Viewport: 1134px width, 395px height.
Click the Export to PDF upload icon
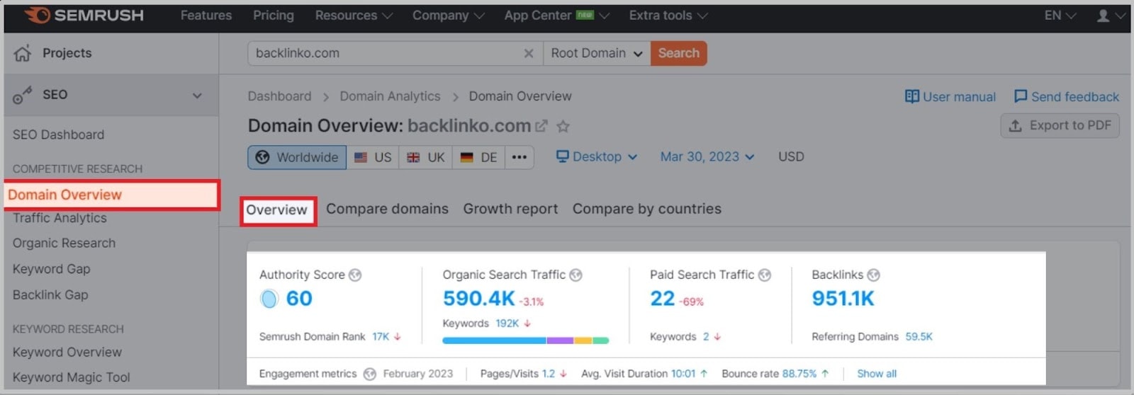click(x=1016, y=125)
